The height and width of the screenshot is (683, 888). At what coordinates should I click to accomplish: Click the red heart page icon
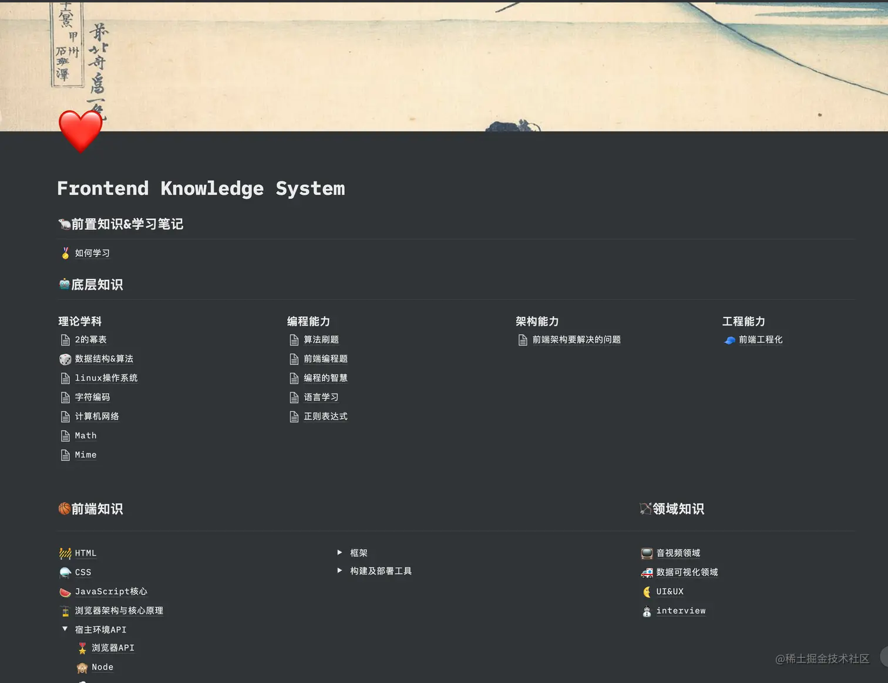(80, 131)
